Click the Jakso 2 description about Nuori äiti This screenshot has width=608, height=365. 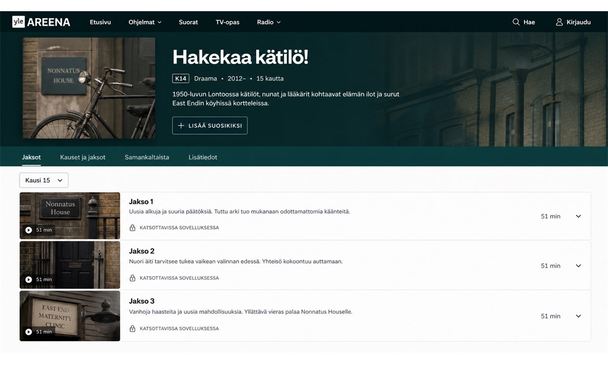pyautogui.click(x=236, y=262)
